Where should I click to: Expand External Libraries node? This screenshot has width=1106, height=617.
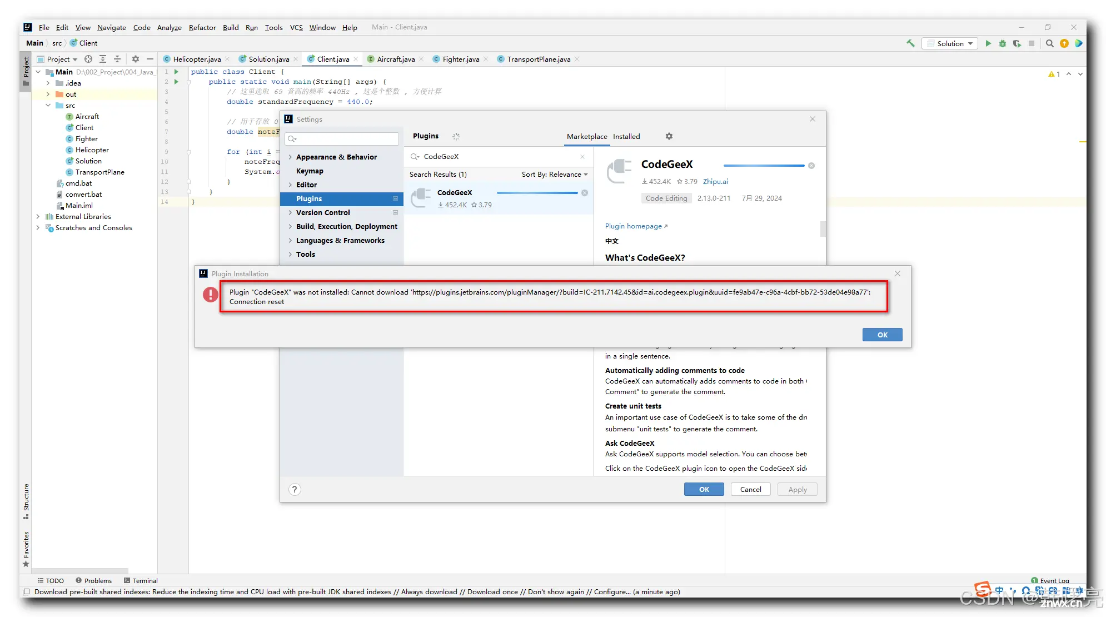38,216
